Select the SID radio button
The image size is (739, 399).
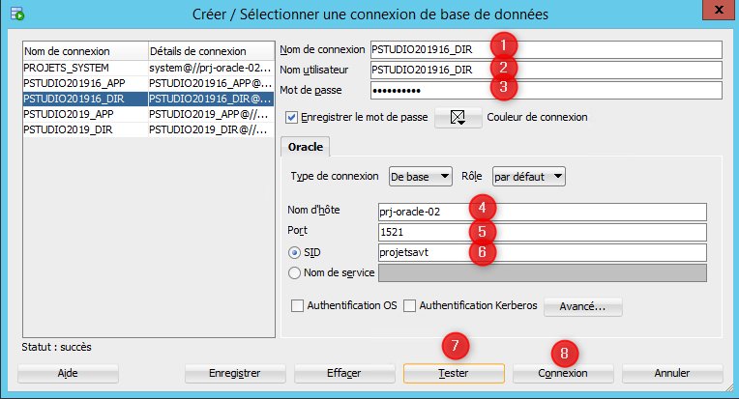click(x=295, y=252)
